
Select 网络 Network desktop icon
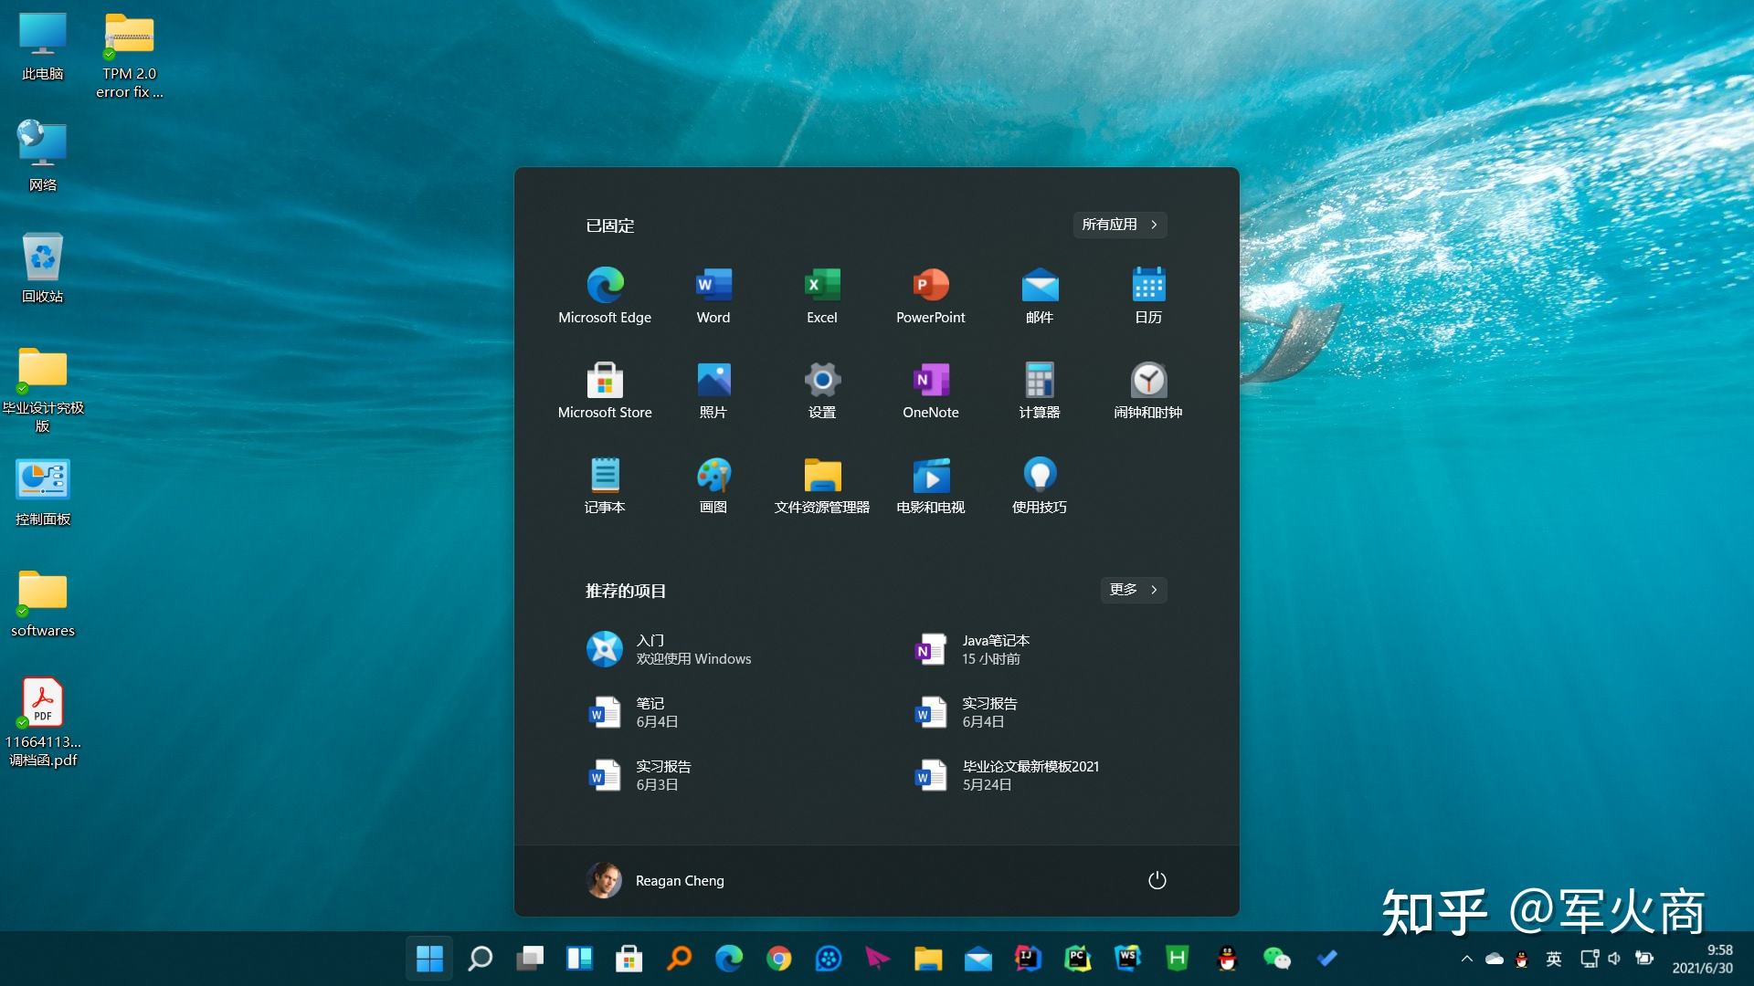pyautogui.click(x=43, y=157)
